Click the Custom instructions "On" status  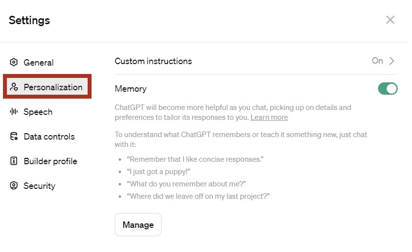[377, 61]
